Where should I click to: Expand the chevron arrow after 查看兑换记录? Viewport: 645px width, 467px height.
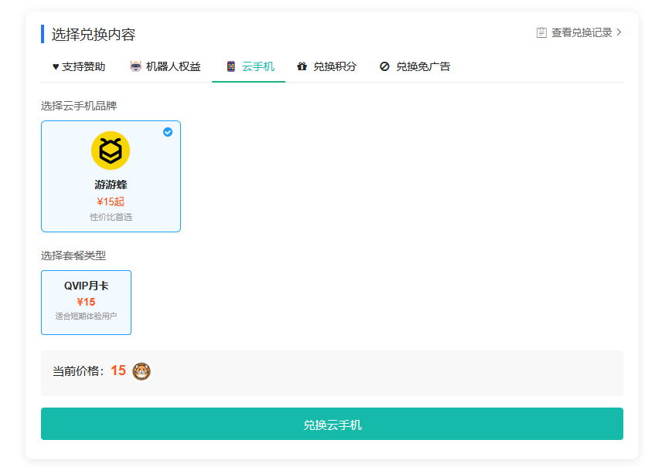coord(619,32)
